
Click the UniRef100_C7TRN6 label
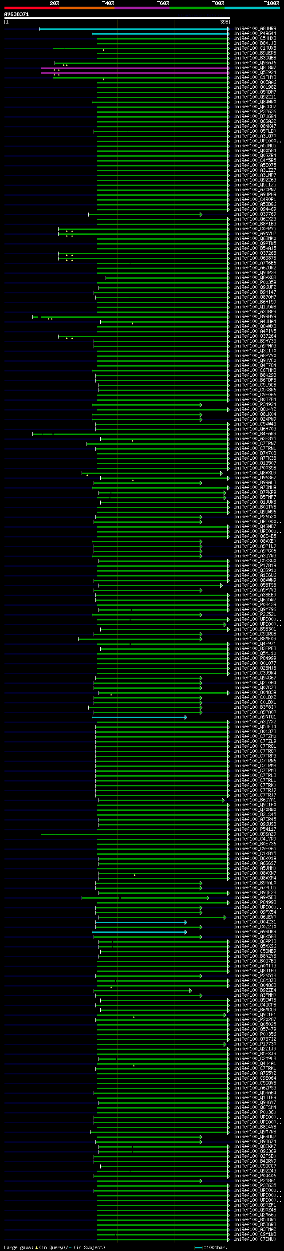pos(254,761)
